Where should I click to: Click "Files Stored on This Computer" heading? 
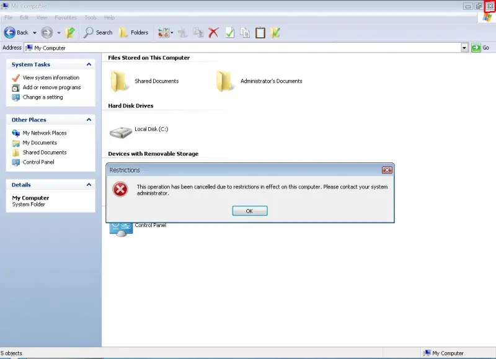click(x=149, y=58)
